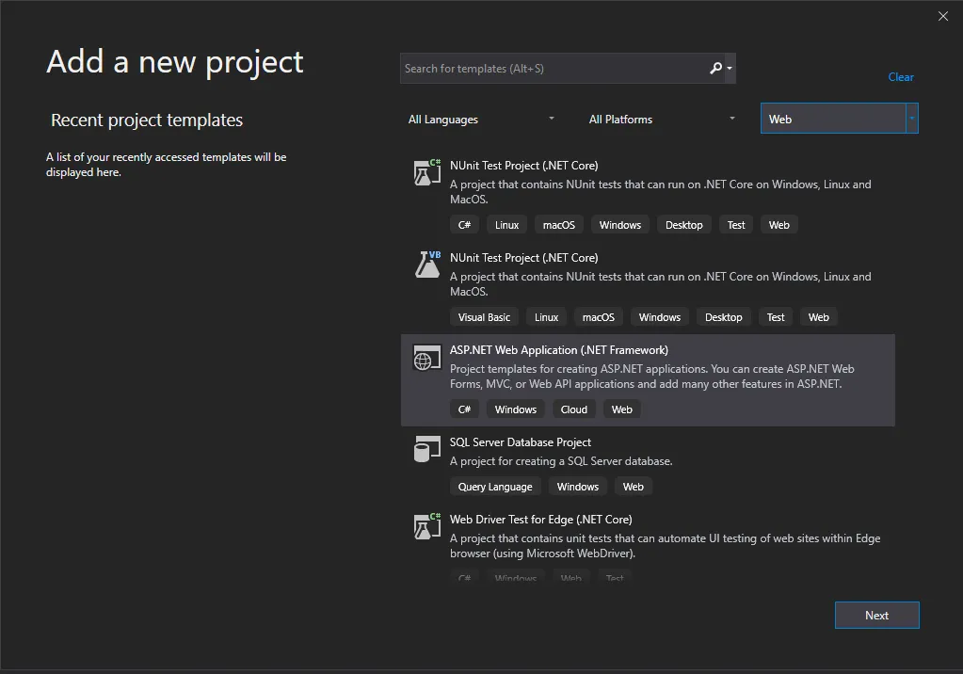Close the Add a new project dialog

[x=943, y=16]
